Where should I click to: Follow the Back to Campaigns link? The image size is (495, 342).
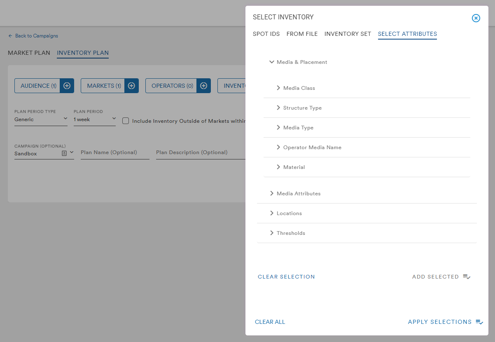(37, 36)
